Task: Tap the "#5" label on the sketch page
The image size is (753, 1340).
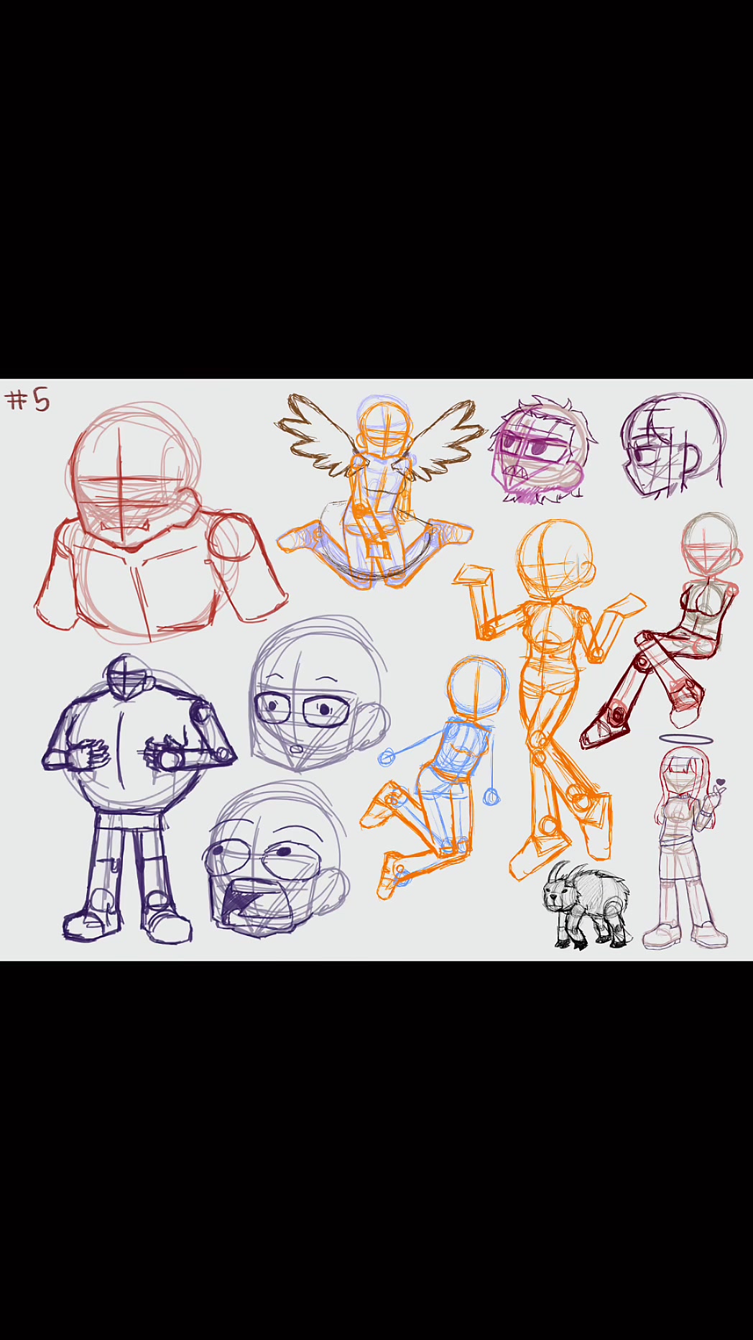Action: click(x=28, y=400)
